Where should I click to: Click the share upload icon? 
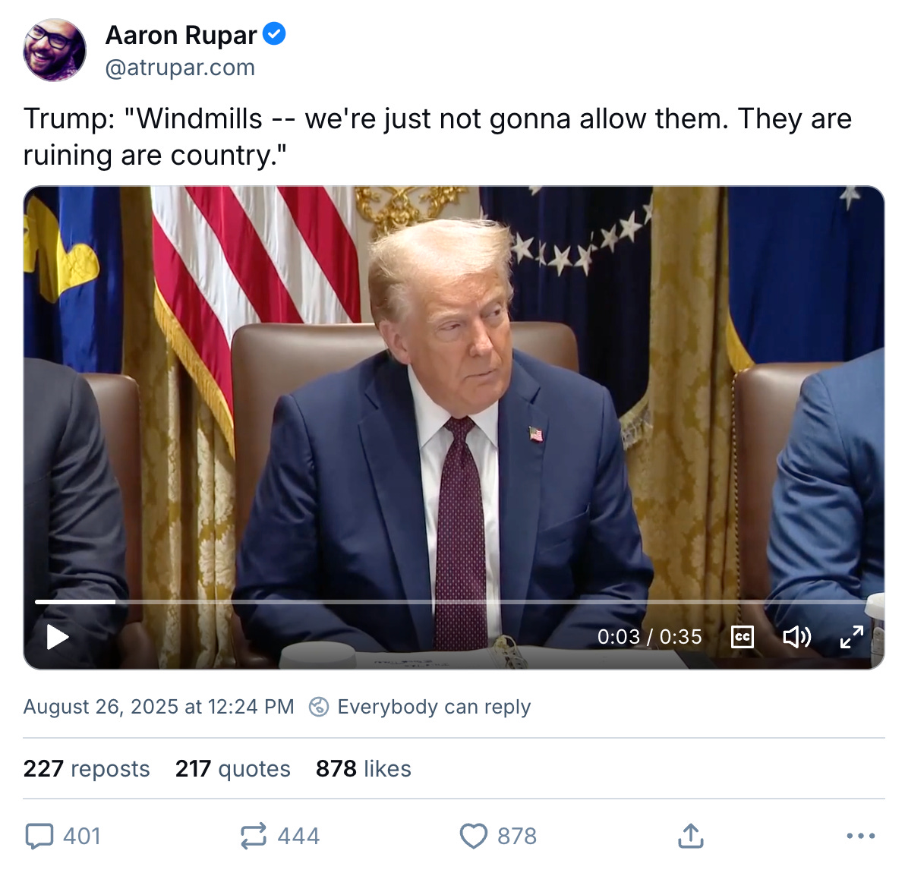[x=690, y=836]
